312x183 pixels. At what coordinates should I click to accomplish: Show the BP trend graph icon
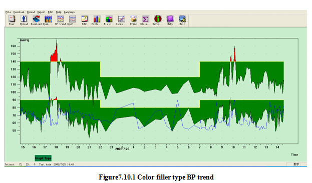(x=61, y=20)
